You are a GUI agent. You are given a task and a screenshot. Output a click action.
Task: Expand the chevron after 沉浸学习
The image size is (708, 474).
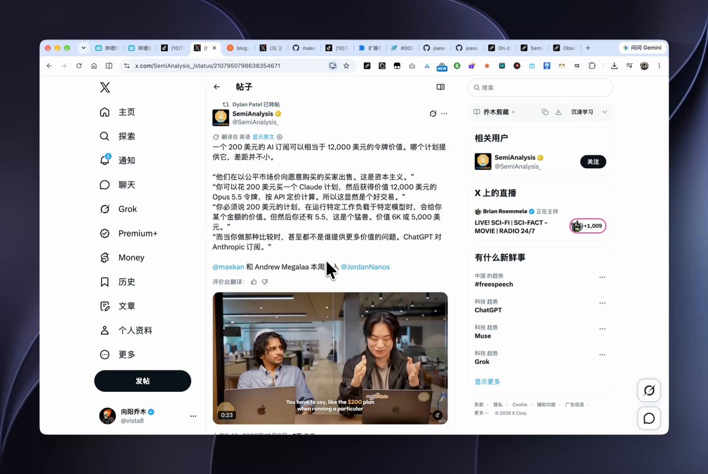click(605, 112)
